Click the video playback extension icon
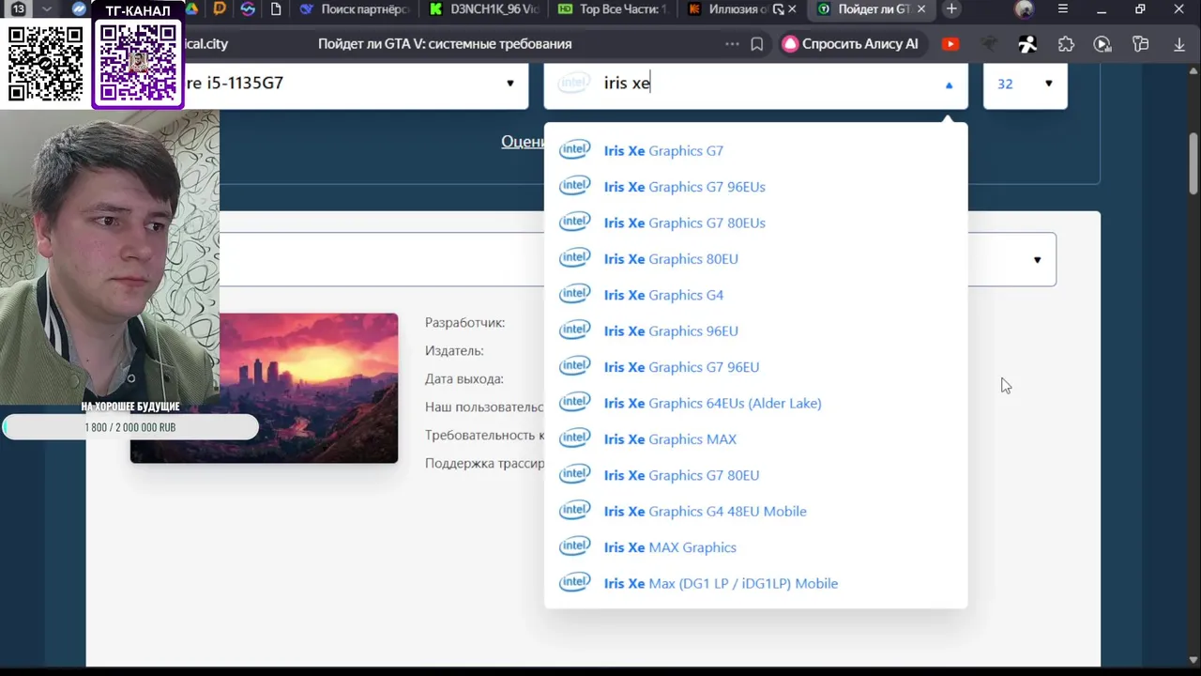Screen dimensions: 1201x676 1102,44
